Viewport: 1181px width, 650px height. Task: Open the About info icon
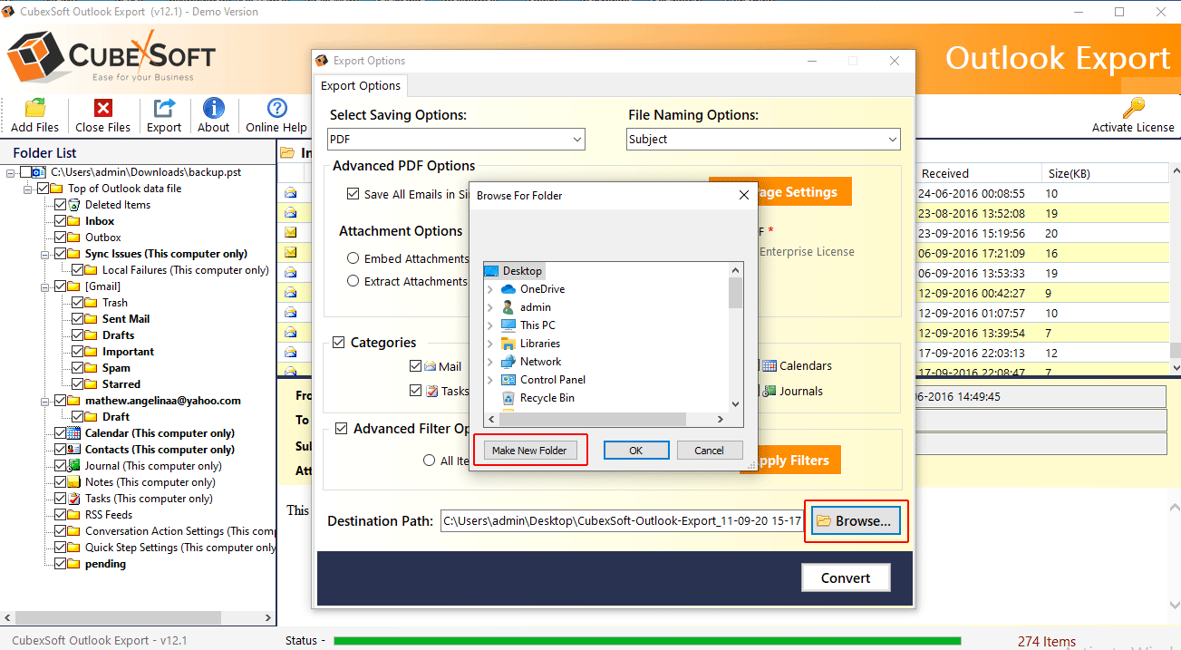[x=214, y=108]
